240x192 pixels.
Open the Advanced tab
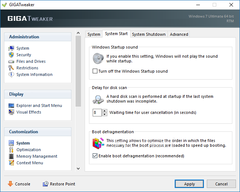pyautogui.click(x=179, y=34)
